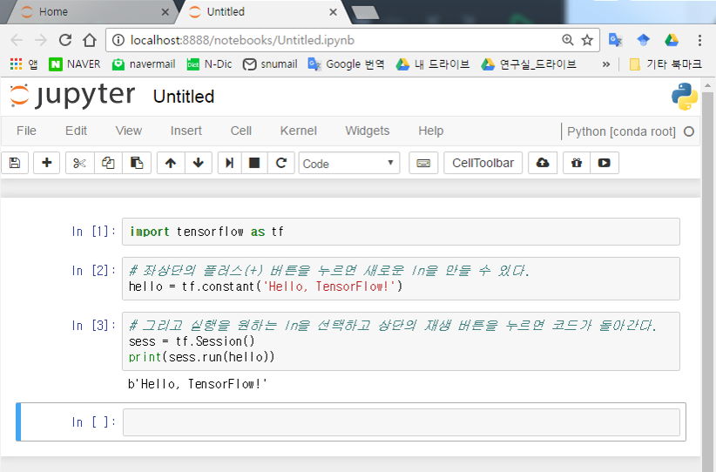Open Google Translate extension icon
This screenshot has height=472, width=716.
click(615, 40)
